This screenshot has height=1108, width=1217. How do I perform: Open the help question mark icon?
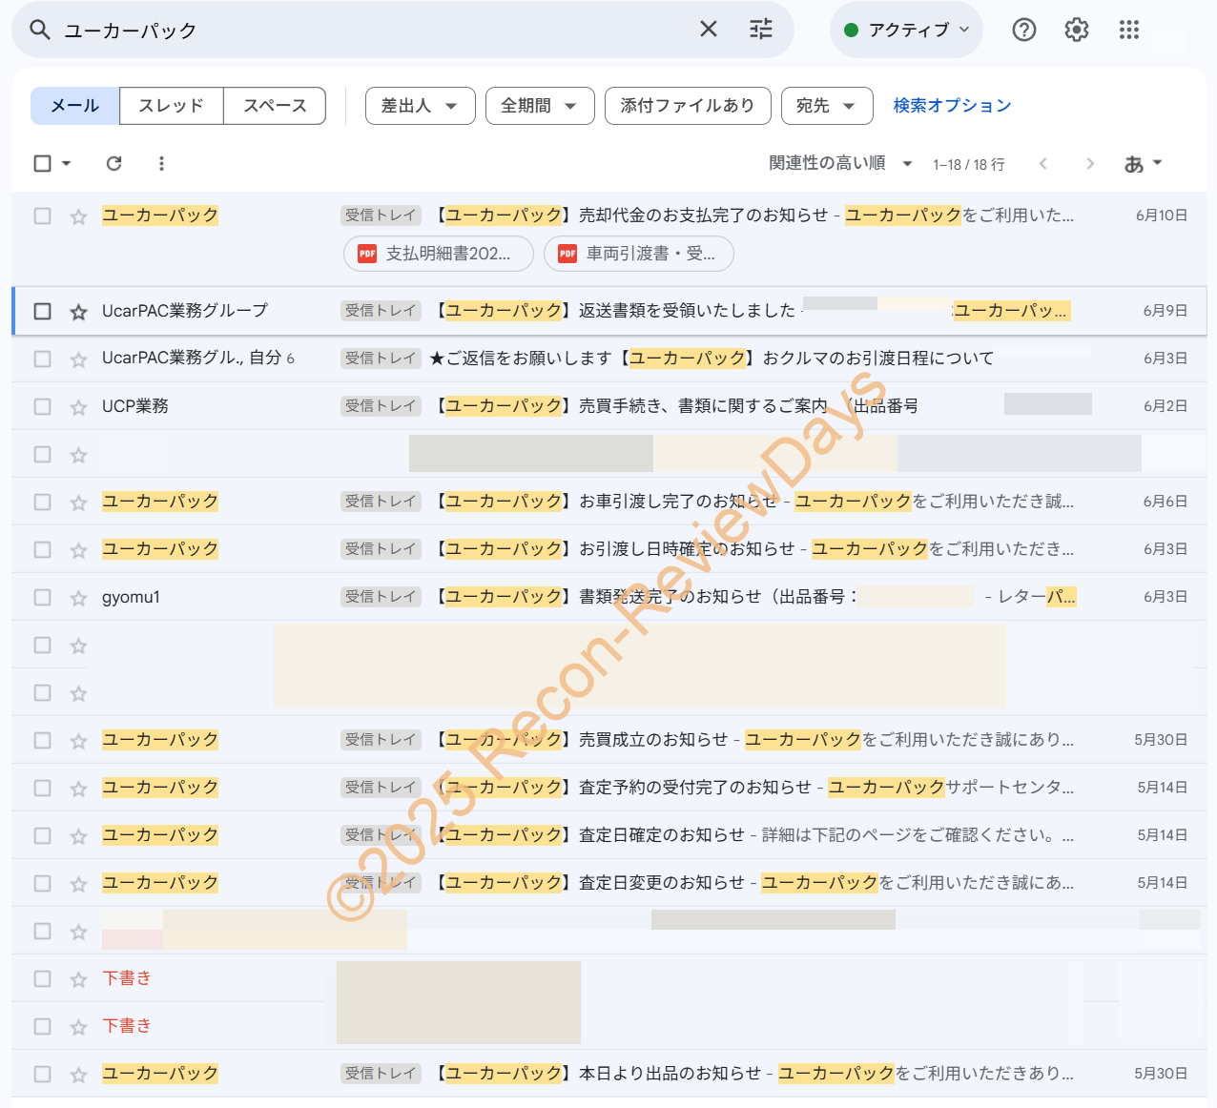pyautogui.click(x=1023, y=31)
